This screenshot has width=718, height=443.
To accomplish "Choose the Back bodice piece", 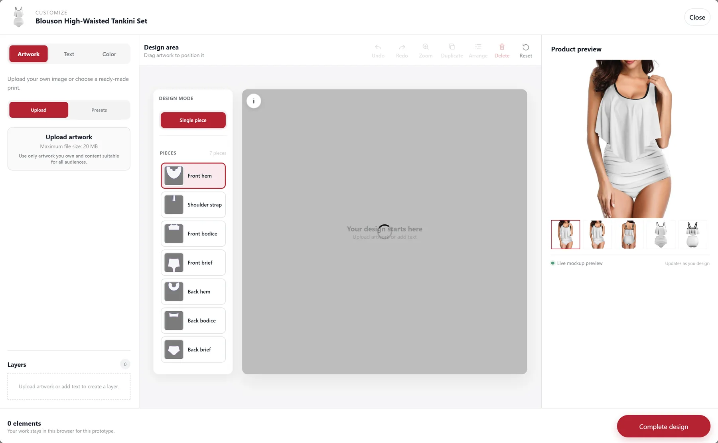I will [193, 320].
